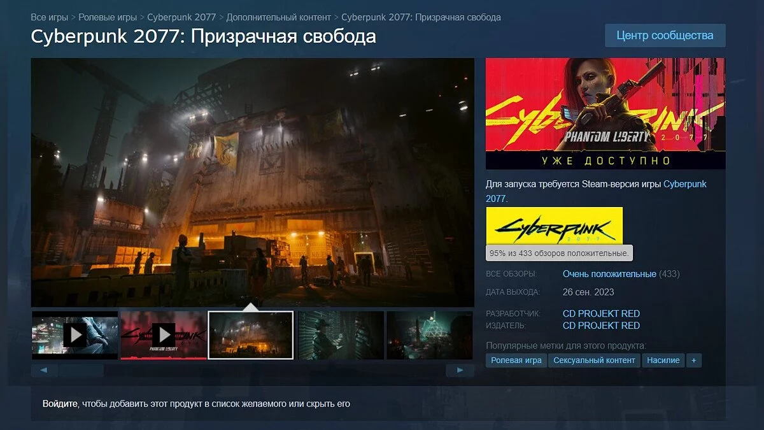764x430 pixels.
Task: Select the Ролевая игра tag
Action: click(x=516, y=361)
